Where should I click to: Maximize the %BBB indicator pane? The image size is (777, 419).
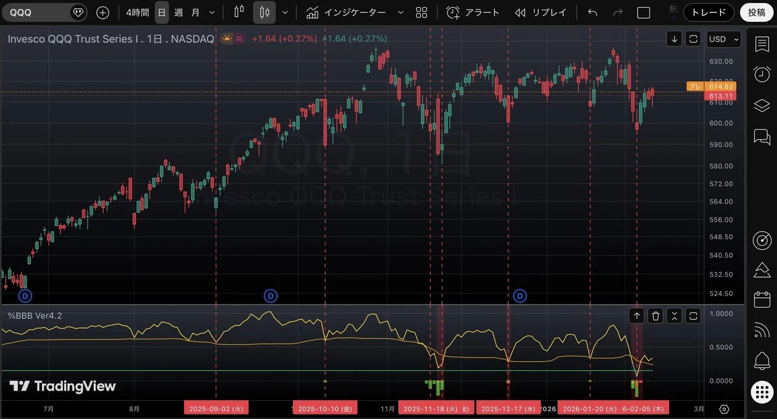(693, 316)
